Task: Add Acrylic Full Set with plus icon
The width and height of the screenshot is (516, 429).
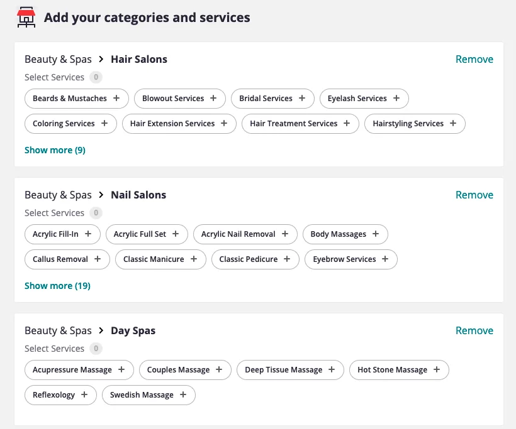Action: pyautogui.click(x=176, y=234)
